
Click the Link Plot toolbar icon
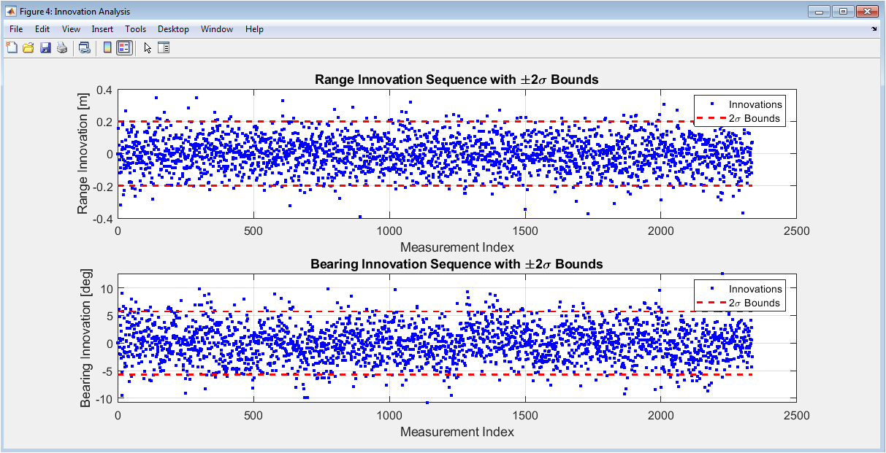click(85, 48)
